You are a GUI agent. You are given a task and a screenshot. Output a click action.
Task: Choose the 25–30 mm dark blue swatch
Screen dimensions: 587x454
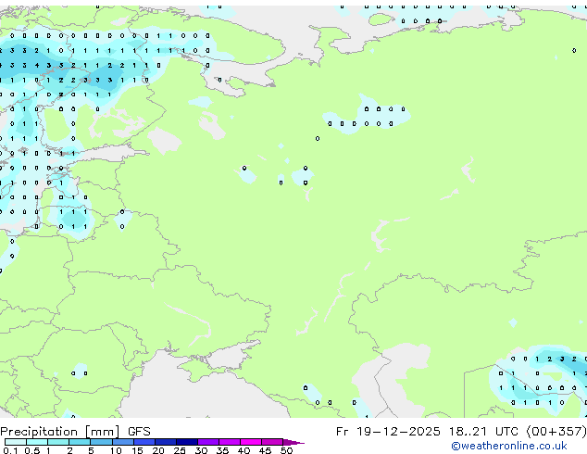tap(186, 442)
